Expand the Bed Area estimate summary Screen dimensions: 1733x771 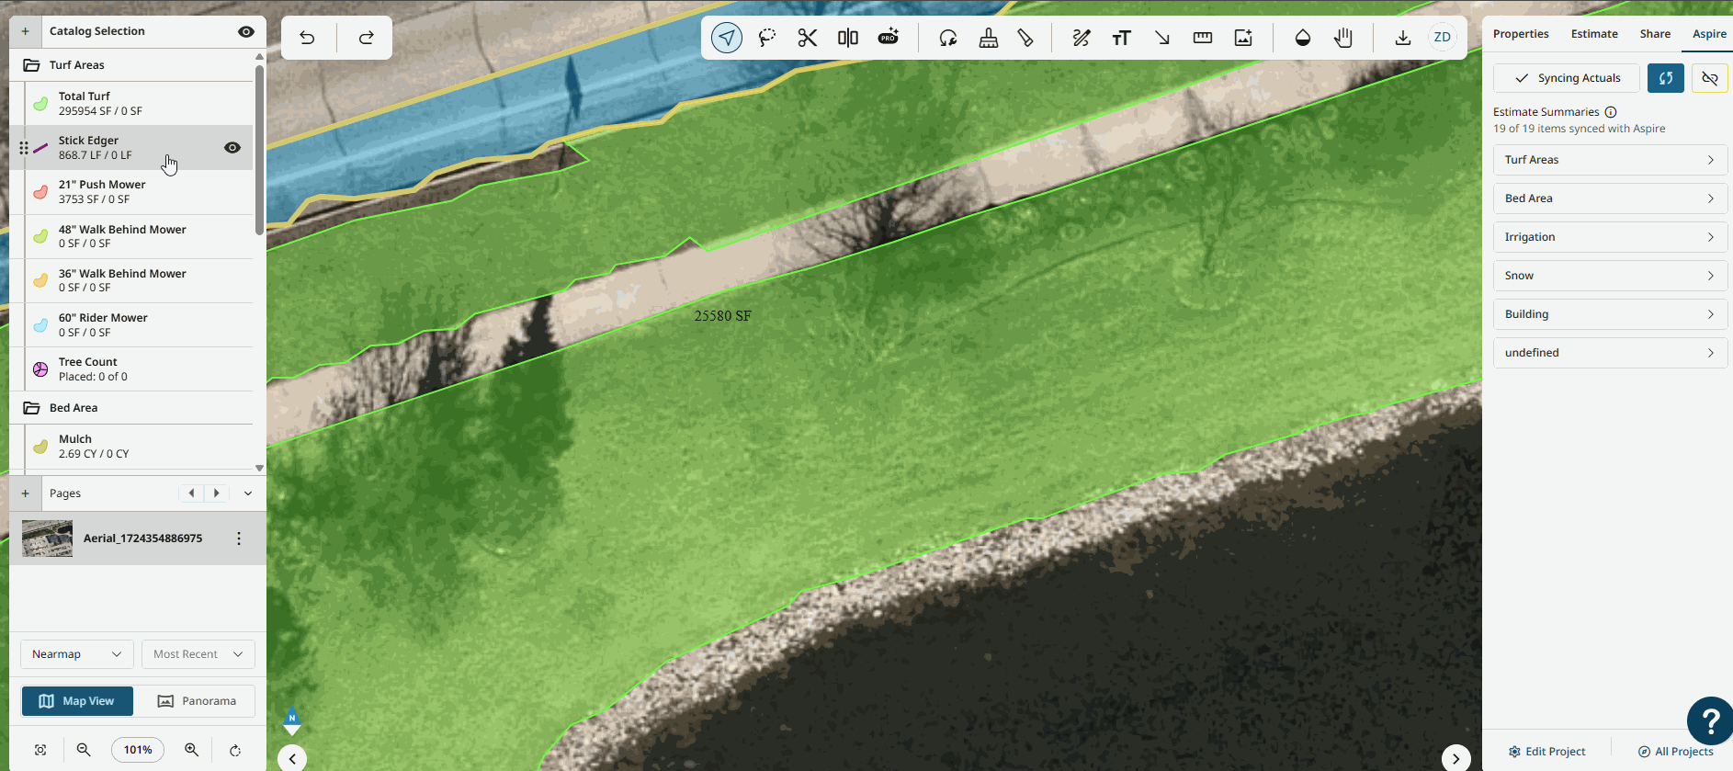point(1611,198)
